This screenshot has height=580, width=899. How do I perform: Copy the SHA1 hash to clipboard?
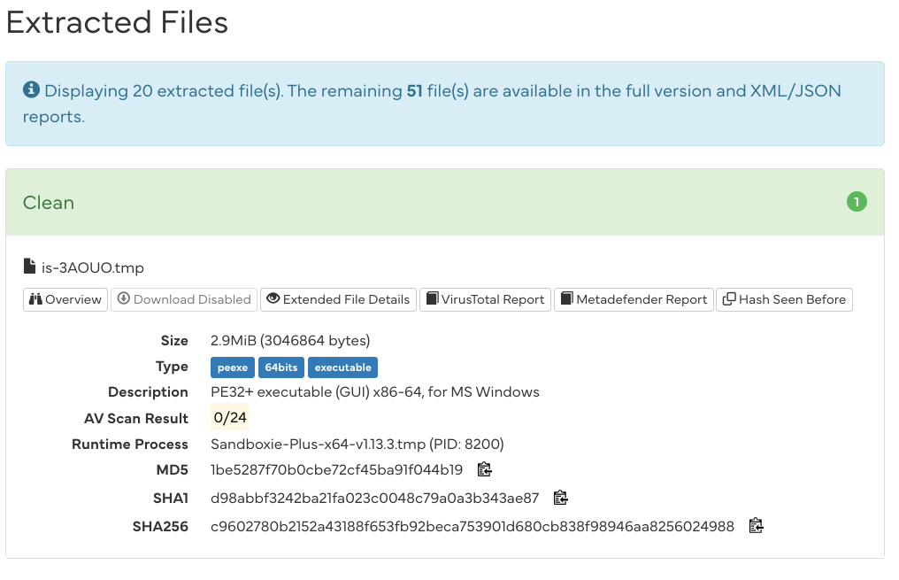coord(560,498)
